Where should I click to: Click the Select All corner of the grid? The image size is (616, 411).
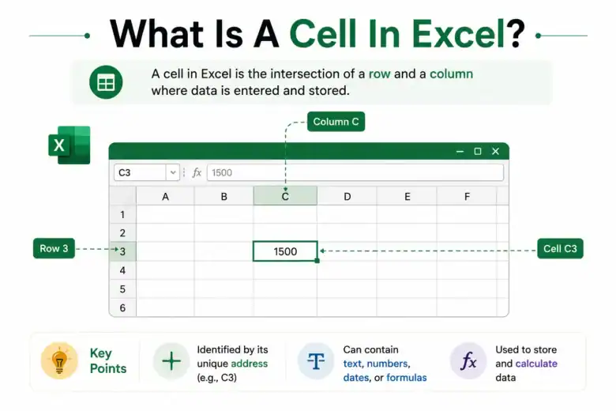123,196
